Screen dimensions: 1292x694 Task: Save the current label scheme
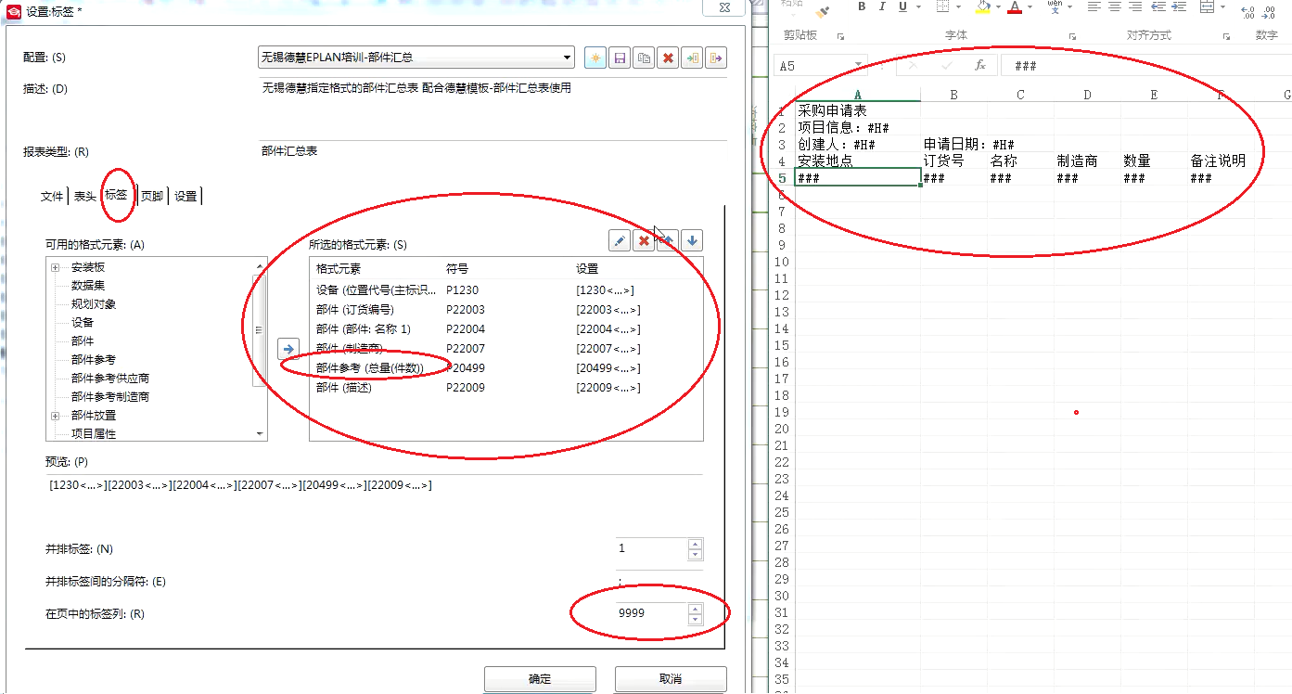[619, 58]
